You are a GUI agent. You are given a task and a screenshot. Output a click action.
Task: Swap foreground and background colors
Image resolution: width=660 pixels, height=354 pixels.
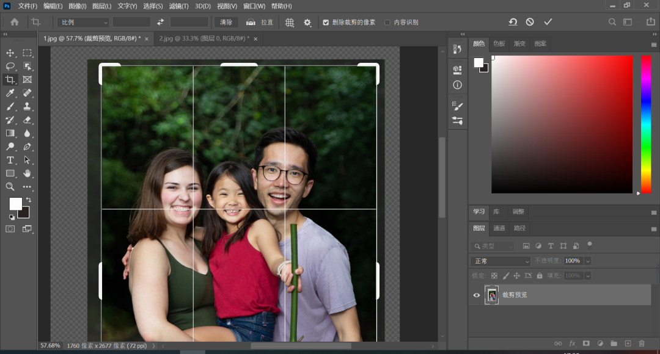click(x=29, y=200)
